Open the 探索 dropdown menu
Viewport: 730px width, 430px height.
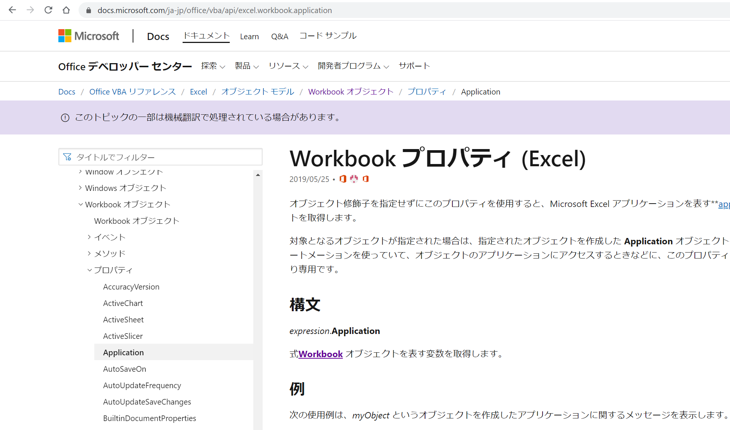pos(213,66)
